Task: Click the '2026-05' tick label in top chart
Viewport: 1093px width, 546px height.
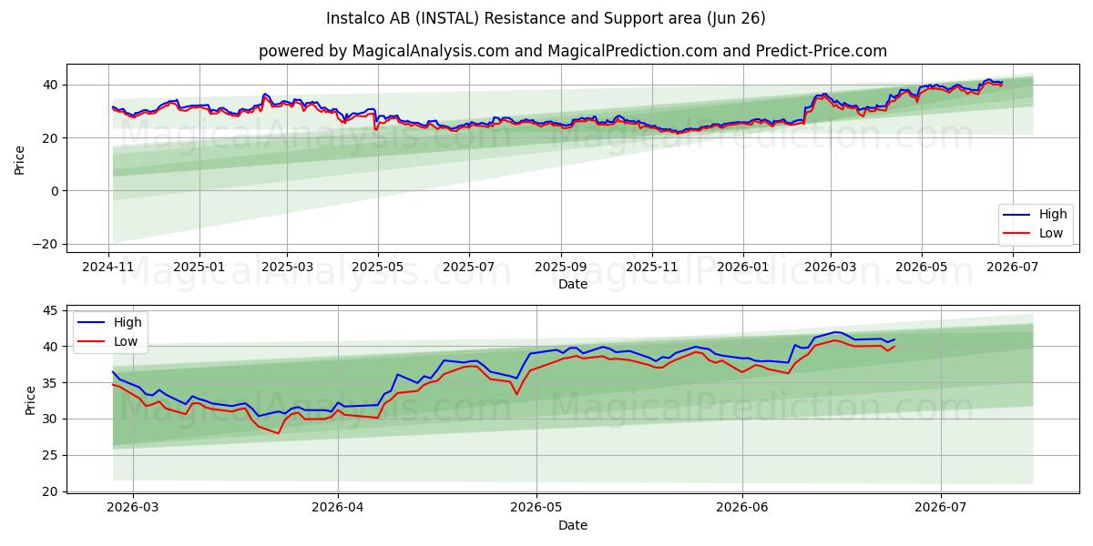Action: (x=920, y=268)
